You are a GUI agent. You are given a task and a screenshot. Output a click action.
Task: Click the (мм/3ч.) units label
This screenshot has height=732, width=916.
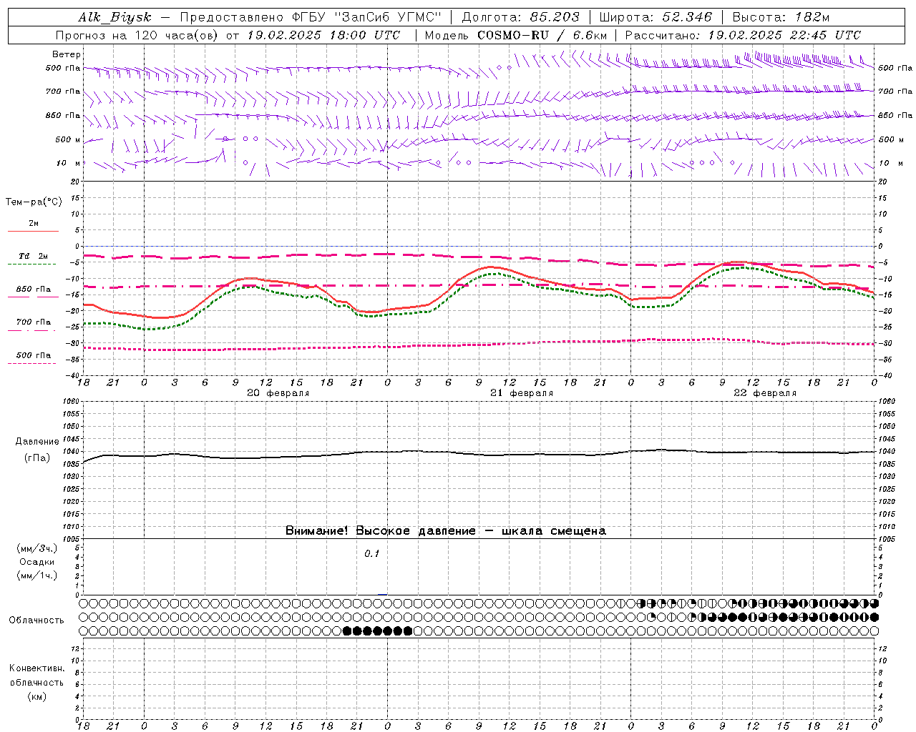pyautogui.click(x=37, y=548)
